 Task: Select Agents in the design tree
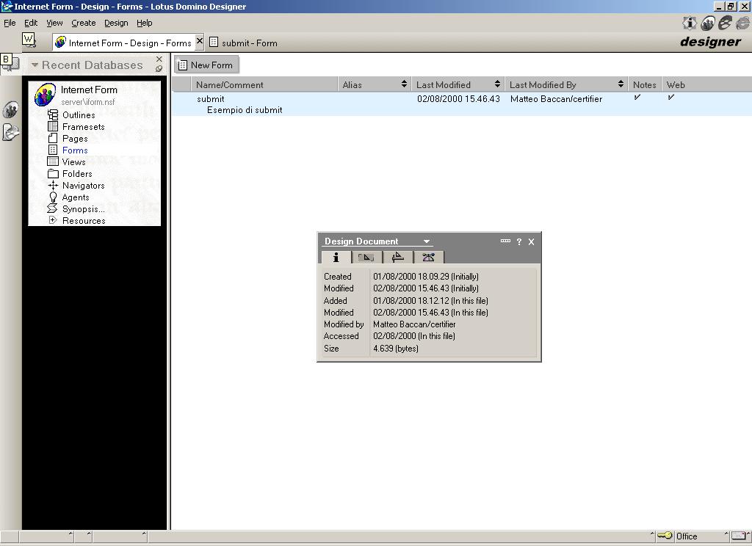76,197
